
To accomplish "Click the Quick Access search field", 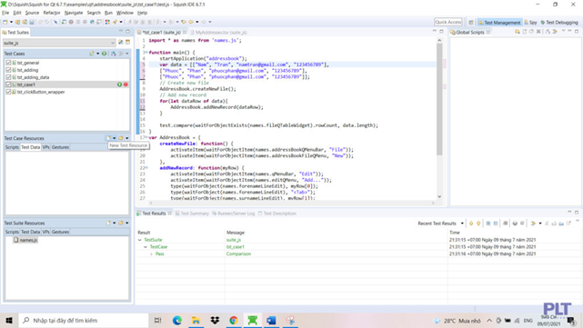I will [x=448, y=22].
